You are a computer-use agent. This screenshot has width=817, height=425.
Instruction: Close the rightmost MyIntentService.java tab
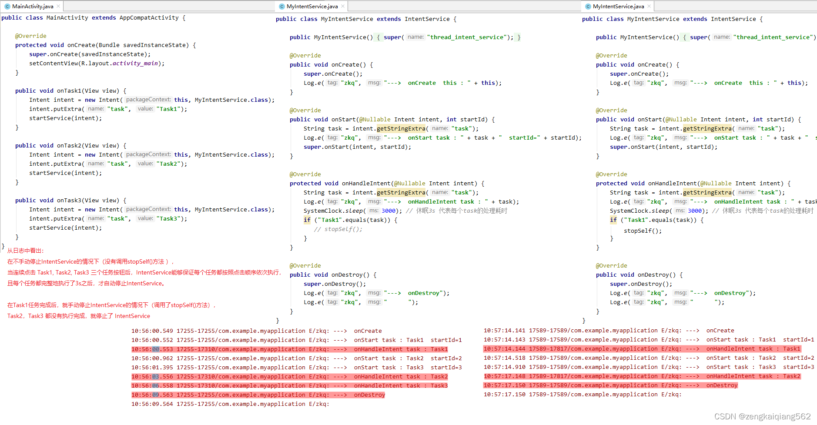coord(649,7)
